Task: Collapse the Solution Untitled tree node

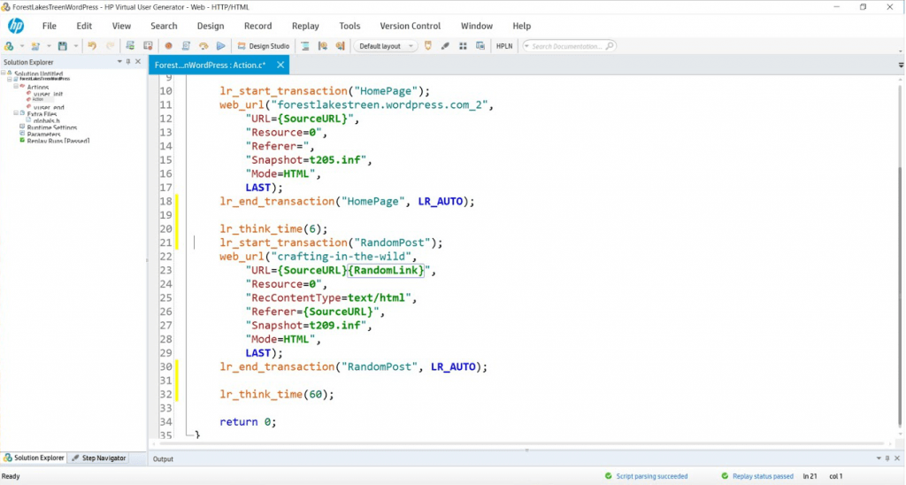Action: [4, 73]
